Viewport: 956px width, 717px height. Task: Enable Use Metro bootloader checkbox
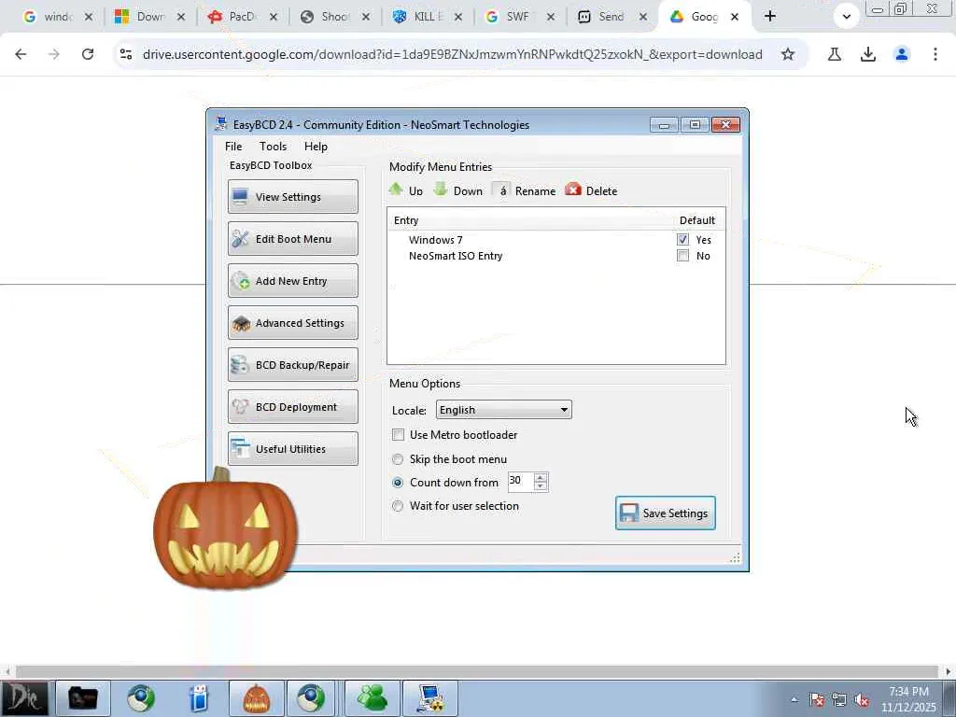tap(398, 435)
